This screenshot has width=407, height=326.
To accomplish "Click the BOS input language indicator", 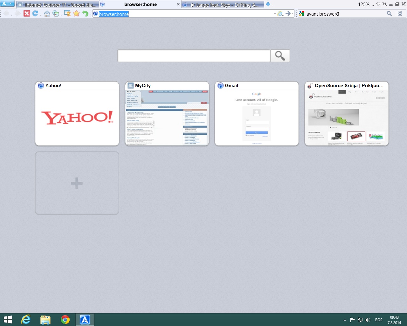I will tap(378, 320).
